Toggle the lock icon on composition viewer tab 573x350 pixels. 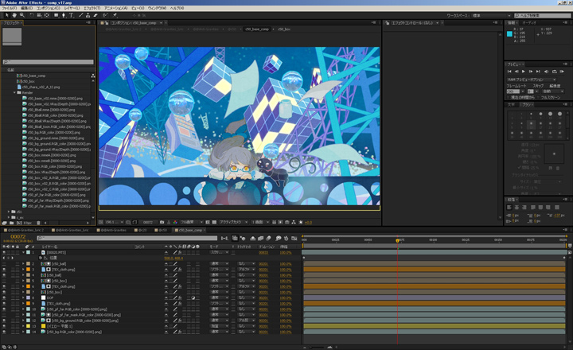coord(107,22)
